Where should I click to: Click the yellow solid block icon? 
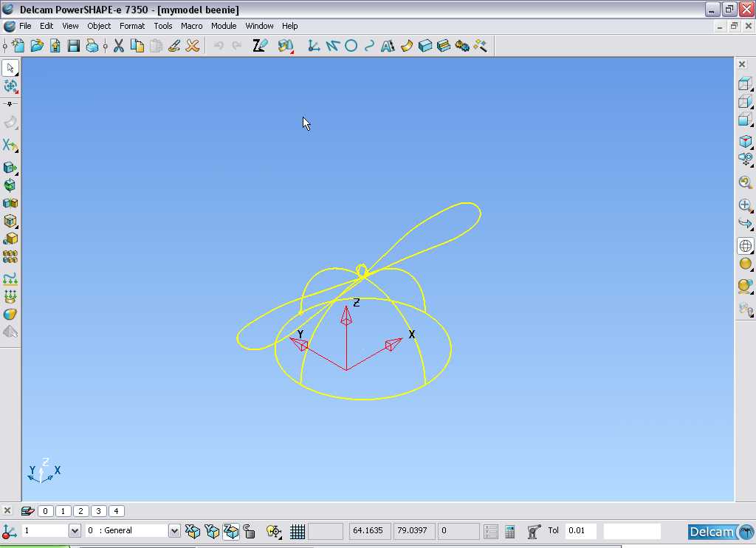(x=10, y=239)
